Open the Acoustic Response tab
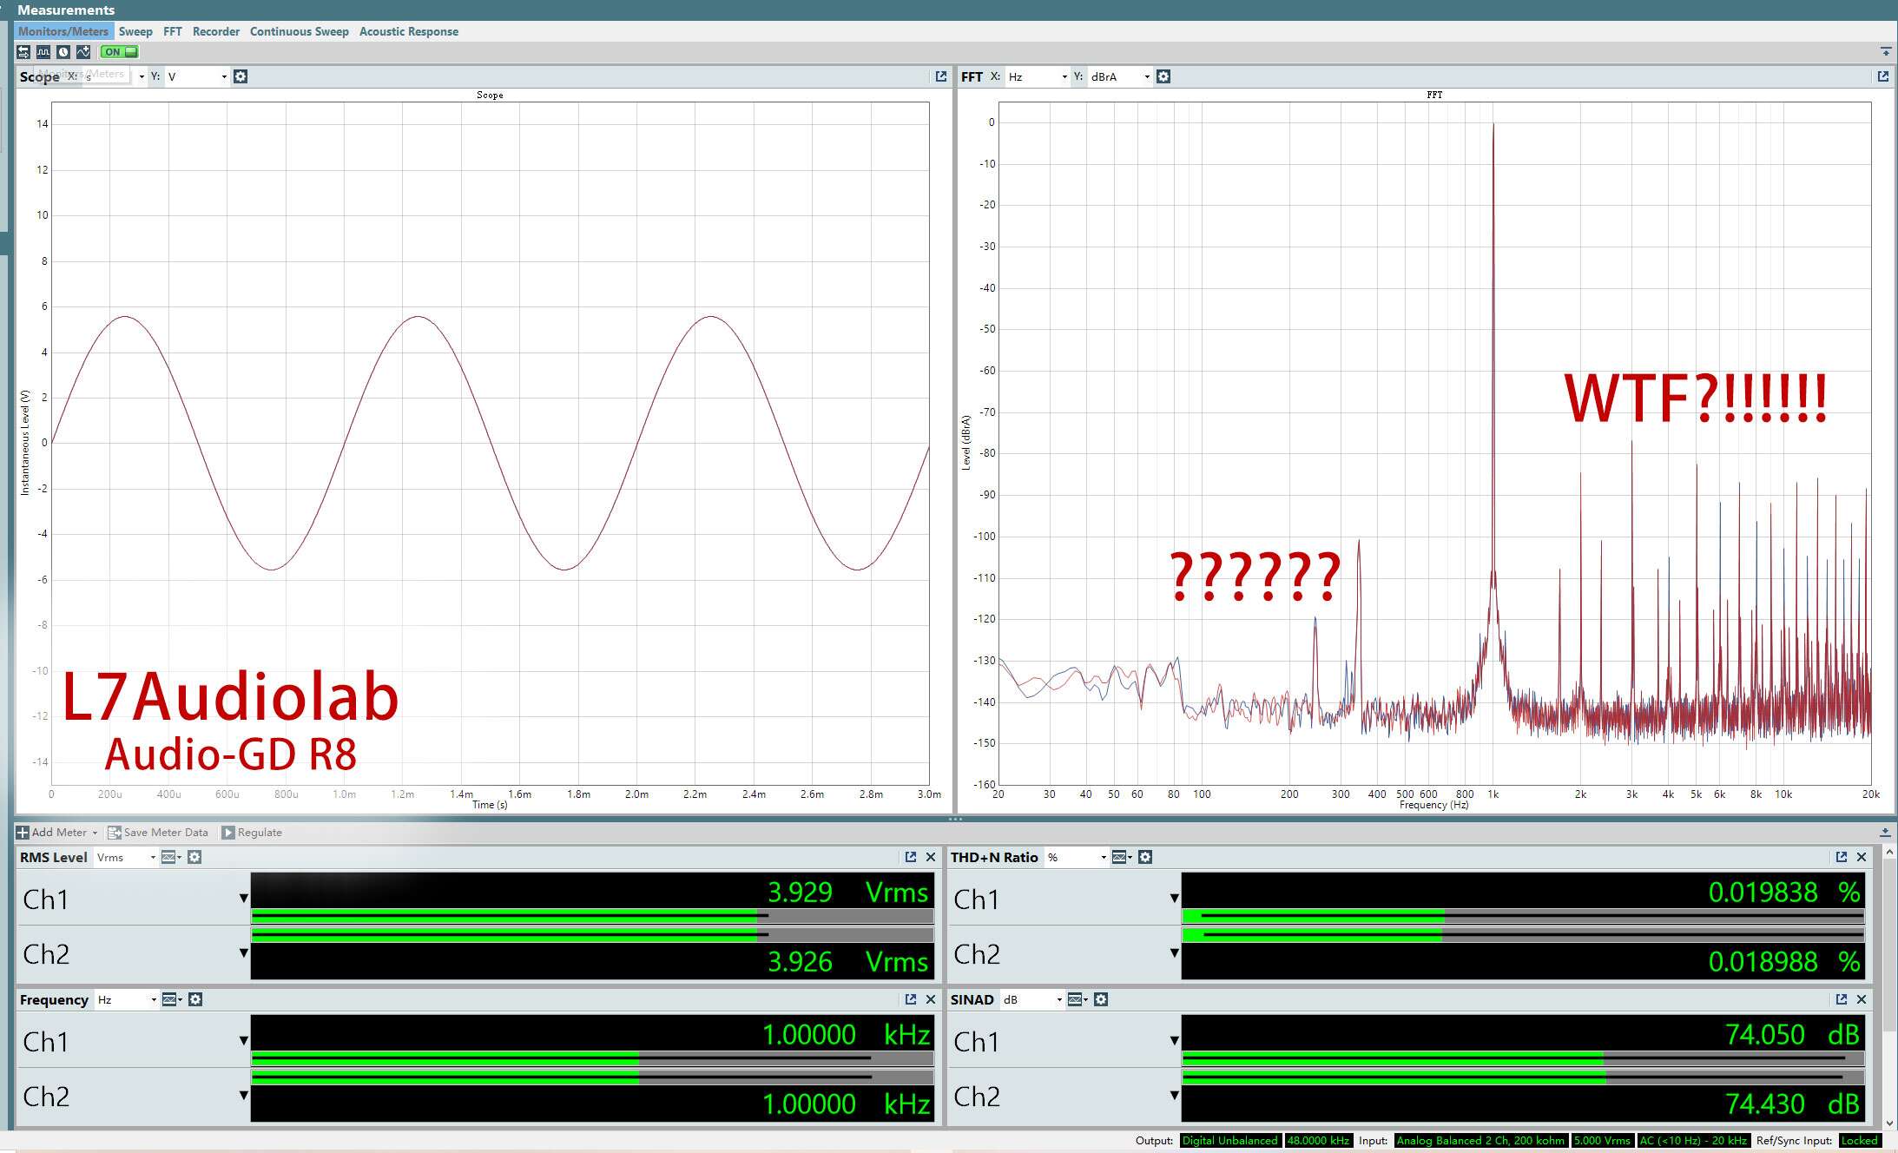This screenshot has width=1898, height=1153. pos(408,31)
